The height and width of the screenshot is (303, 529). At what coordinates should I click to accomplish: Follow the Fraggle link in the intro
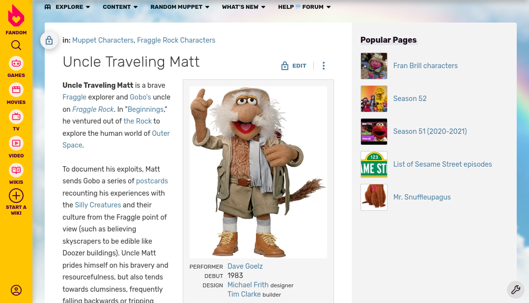point(75,97)
